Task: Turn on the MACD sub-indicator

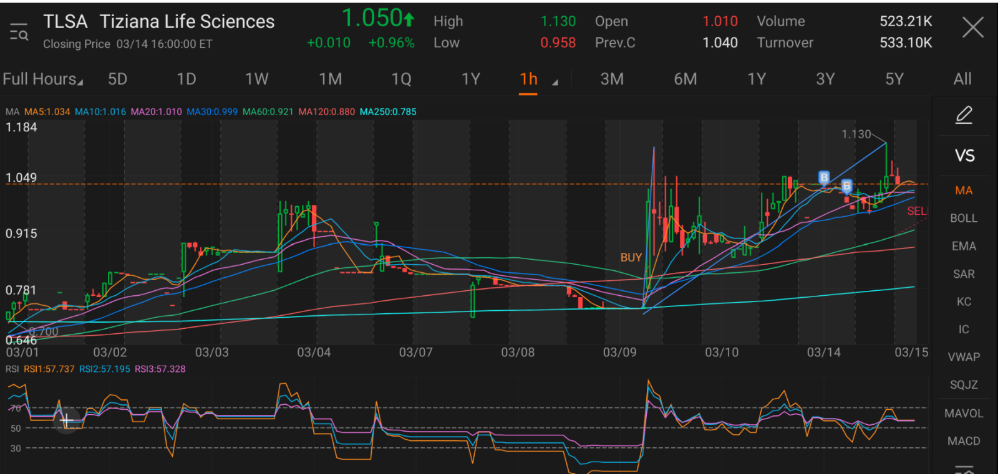Action: click(x=964, y=441)
